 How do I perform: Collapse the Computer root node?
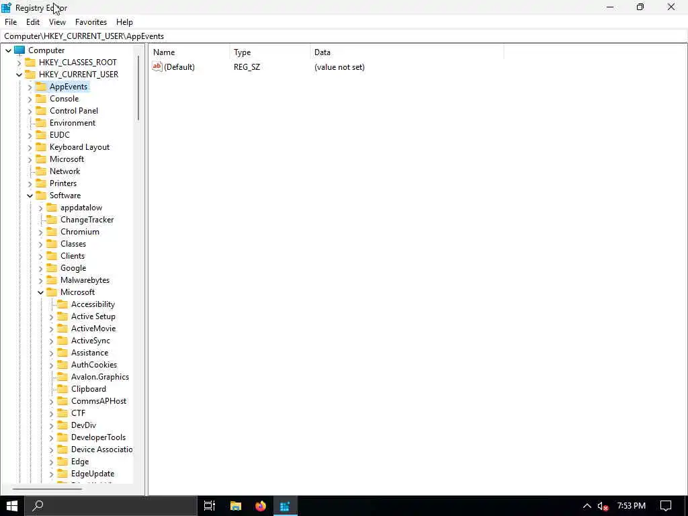pyautogui.click(x=8, y=50)
